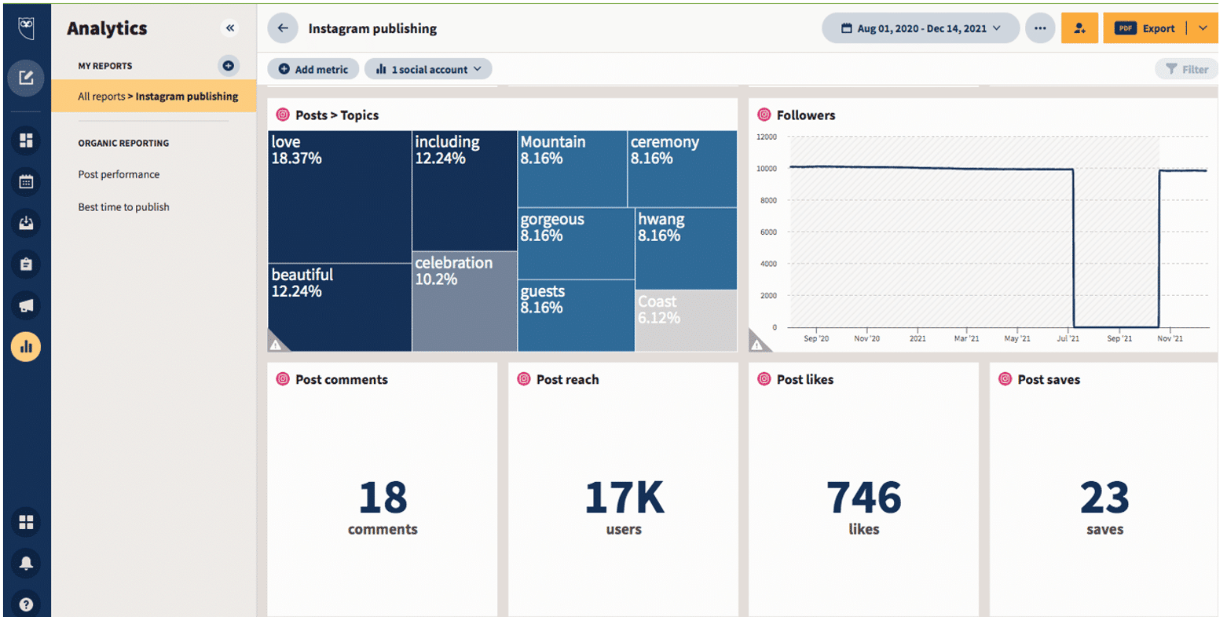Open the date range picker dropdown
Screen dimensions: 1227x617
[919, 27]
